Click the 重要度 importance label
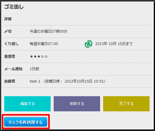 10,56
